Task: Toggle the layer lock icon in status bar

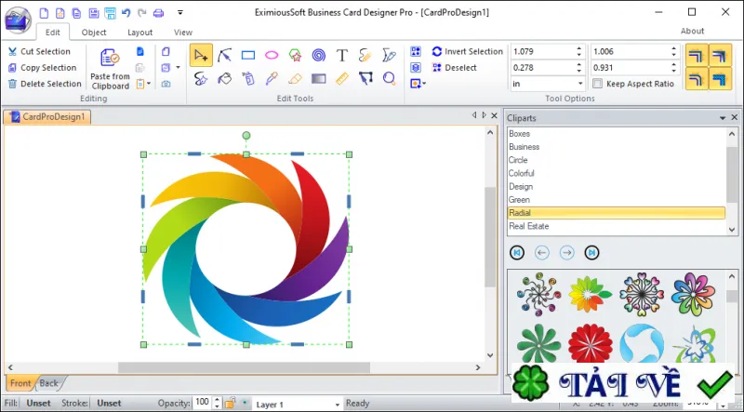Action: [x=230, y=404]
